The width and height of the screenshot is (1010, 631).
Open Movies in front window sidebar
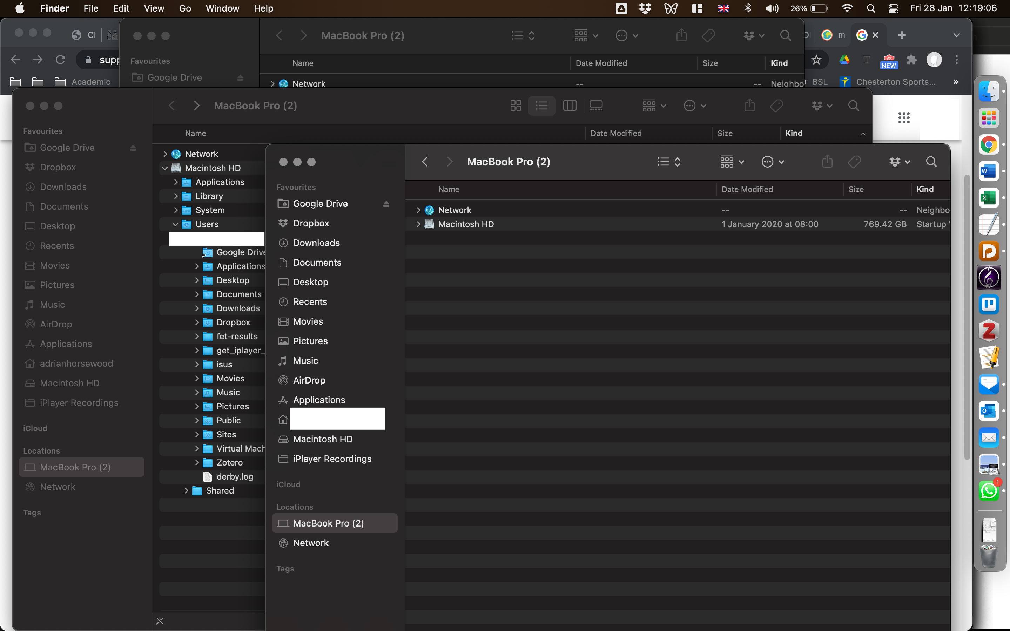click(308, 321)
